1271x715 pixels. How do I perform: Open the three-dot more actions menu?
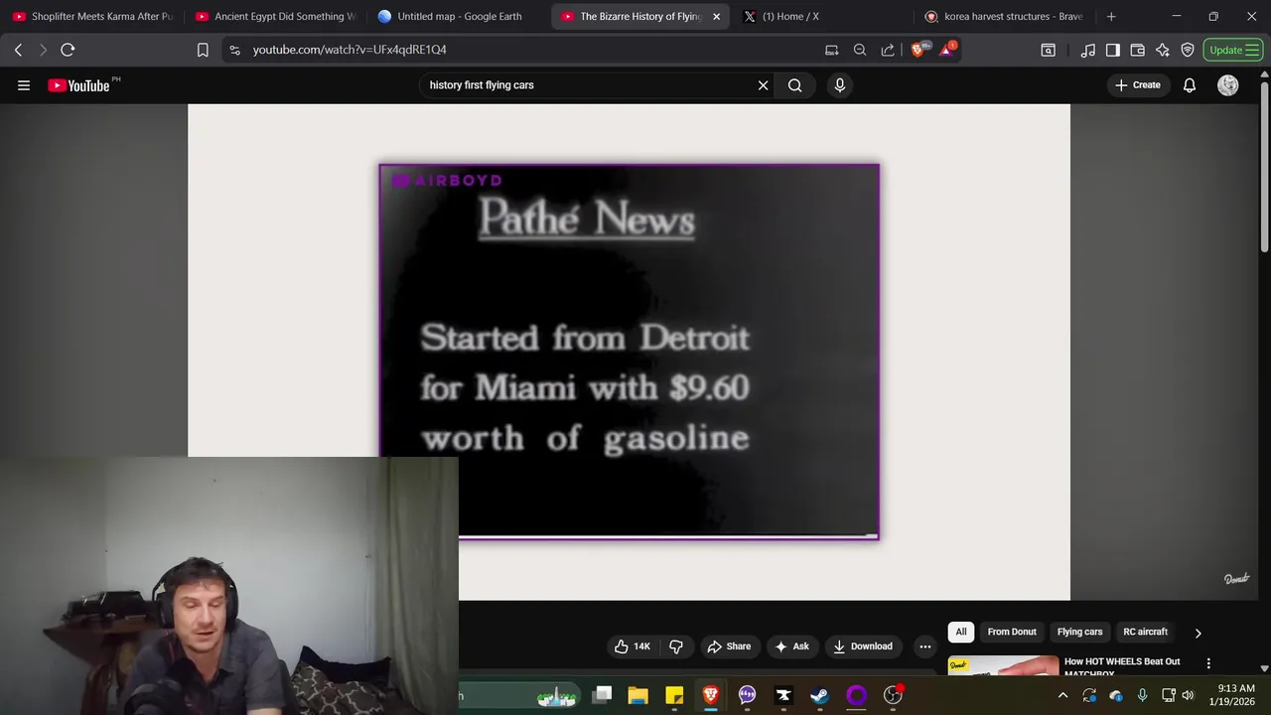click(925, 646)
